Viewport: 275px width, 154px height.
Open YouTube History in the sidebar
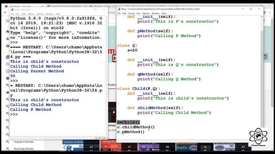click(8, 64)
